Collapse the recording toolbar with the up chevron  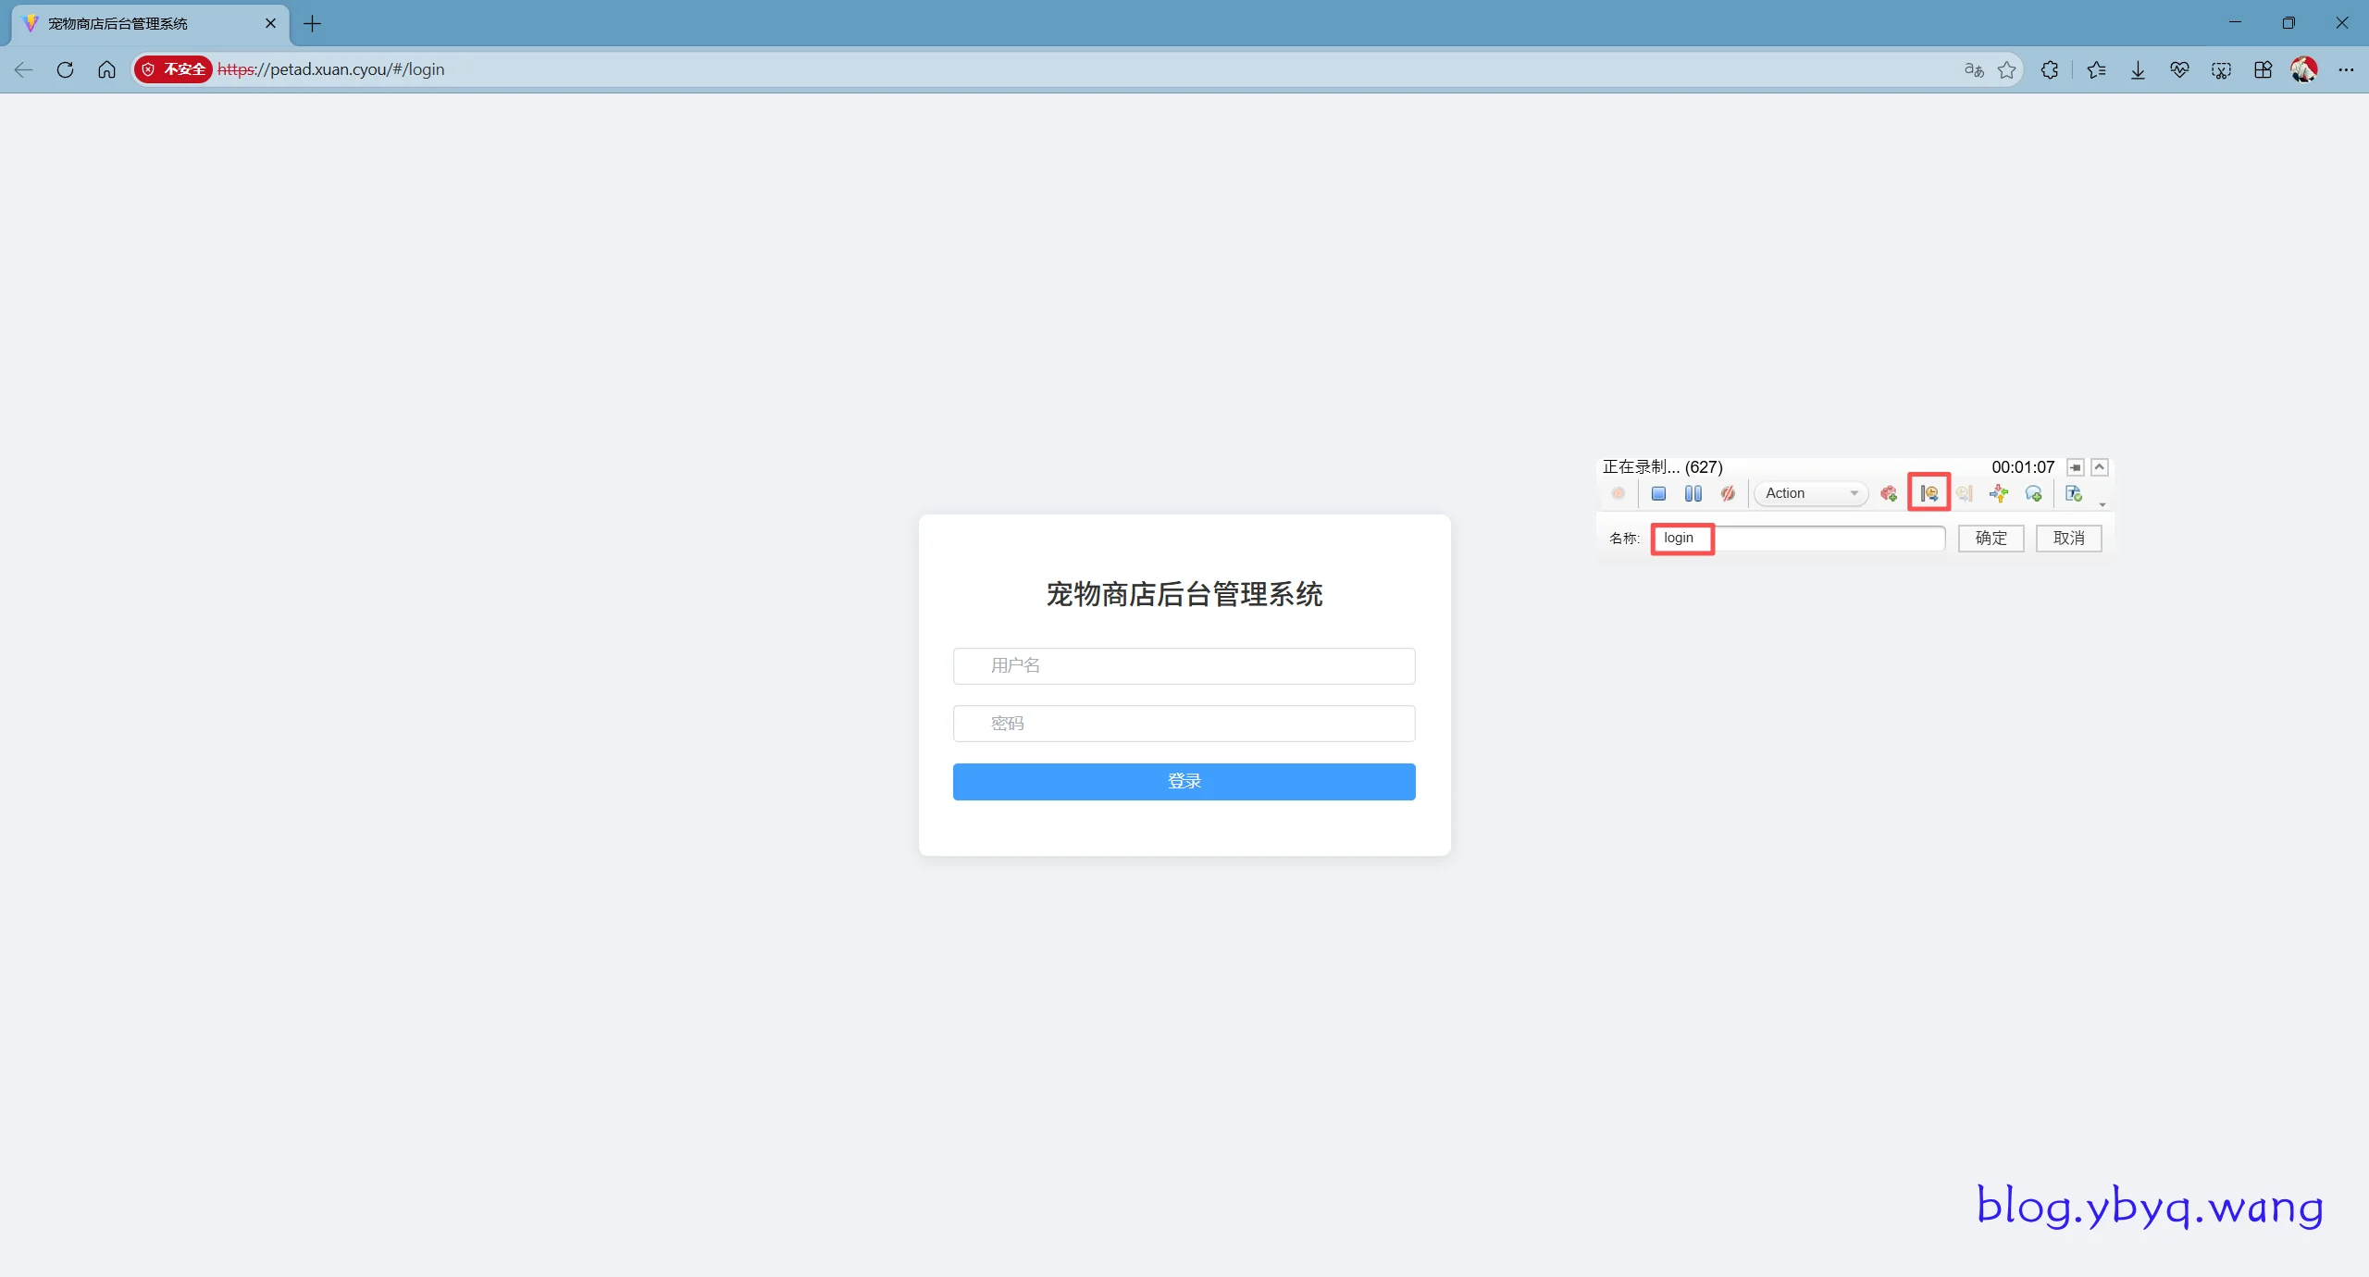[2100, 467]
